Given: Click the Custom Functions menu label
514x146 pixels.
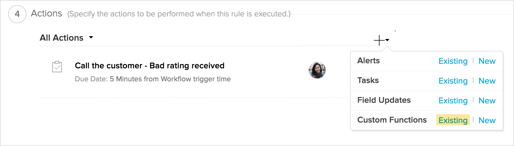Looking at the screenshot, I should click(392, 120).
